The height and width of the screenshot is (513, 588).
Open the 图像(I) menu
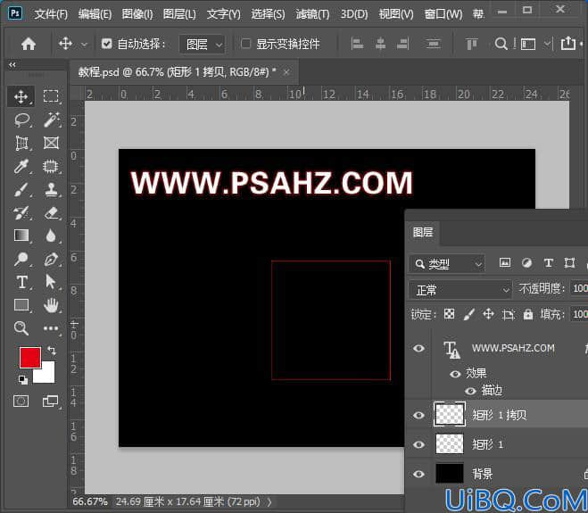pos(137,14)
